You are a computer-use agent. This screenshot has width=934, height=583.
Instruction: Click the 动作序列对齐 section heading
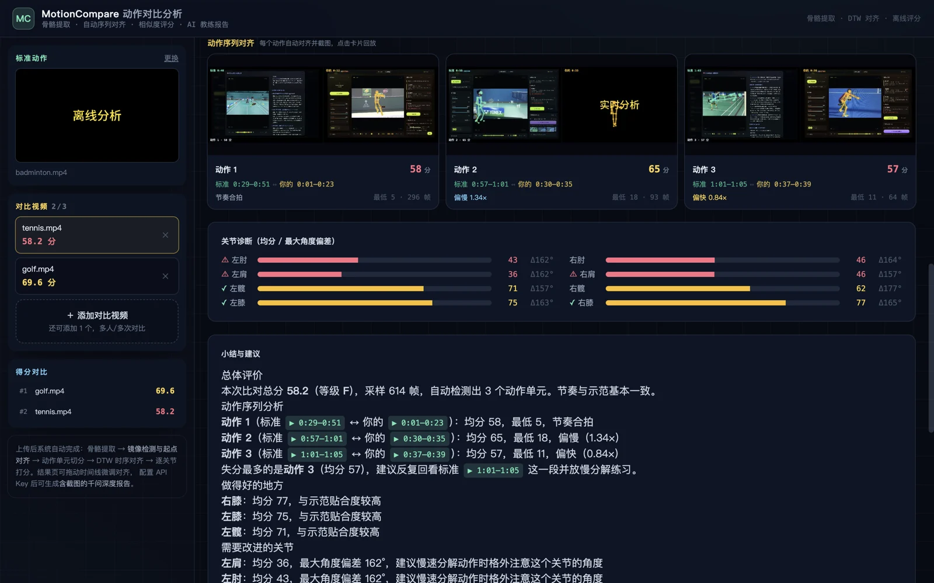pyautogui.click(x=231, y=43)
